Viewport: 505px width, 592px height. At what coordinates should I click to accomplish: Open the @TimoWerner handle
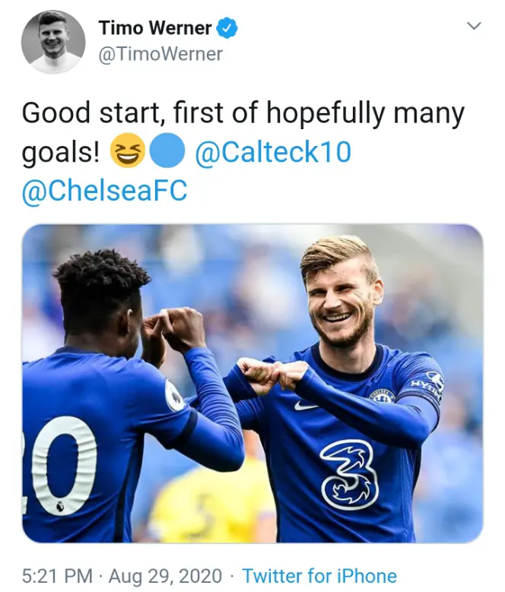[x=160, y=54]
